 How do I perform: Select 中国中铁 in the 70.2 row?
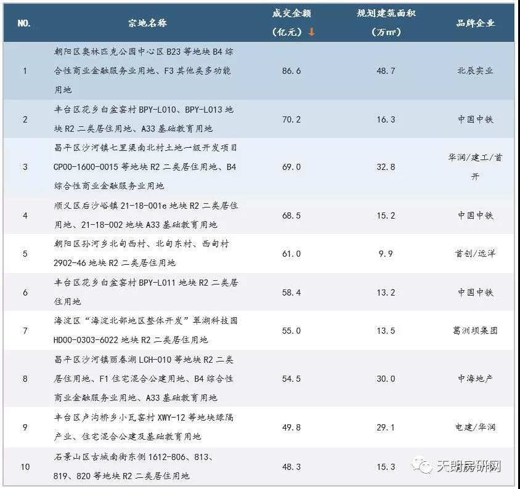(x=475, y=119)
